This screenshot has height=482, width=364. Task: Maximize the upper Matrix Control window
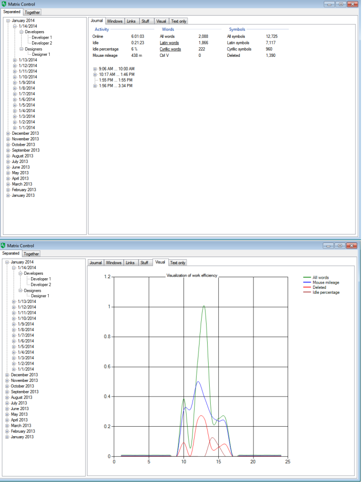coord(341,5)
